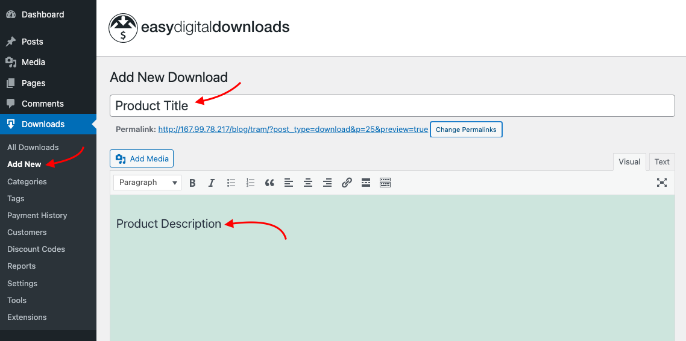The image size is (686, 341).
Task: Align text center
Action: pos(308,183)
